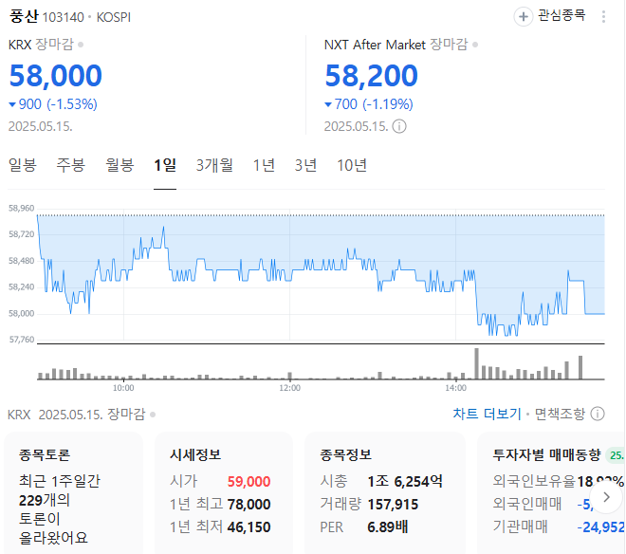Click the 기관매매 value -24,952
626x554 pixels.
pyautogui.click(x=601, y=527)
